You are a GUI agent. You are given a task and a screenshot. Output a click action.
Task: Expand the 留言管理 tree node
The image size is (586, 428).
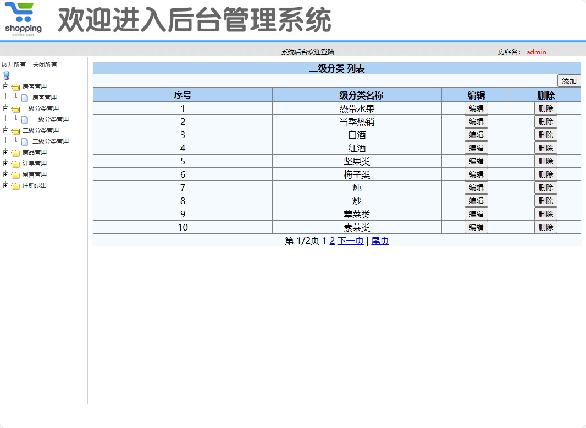pos(5,174)
